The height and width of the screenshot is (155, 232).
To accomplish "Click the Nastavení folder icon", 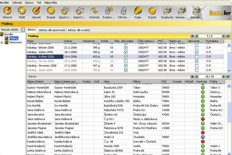I will pyautogui.click(x=7, y=42).
